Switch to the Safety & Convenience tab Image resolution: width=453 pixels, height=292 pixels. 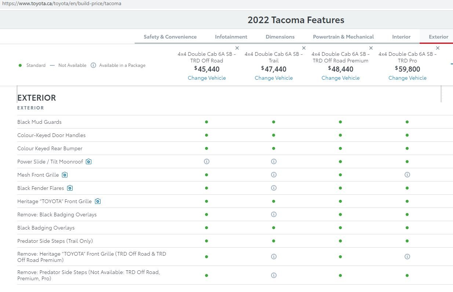170,37
